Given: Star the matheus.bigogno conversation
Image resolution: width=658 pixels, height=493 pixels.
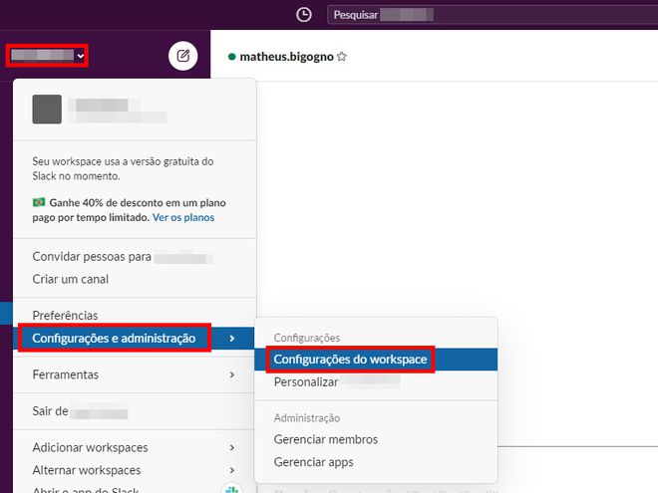Looking at the screenshot, I should [342, 56].
